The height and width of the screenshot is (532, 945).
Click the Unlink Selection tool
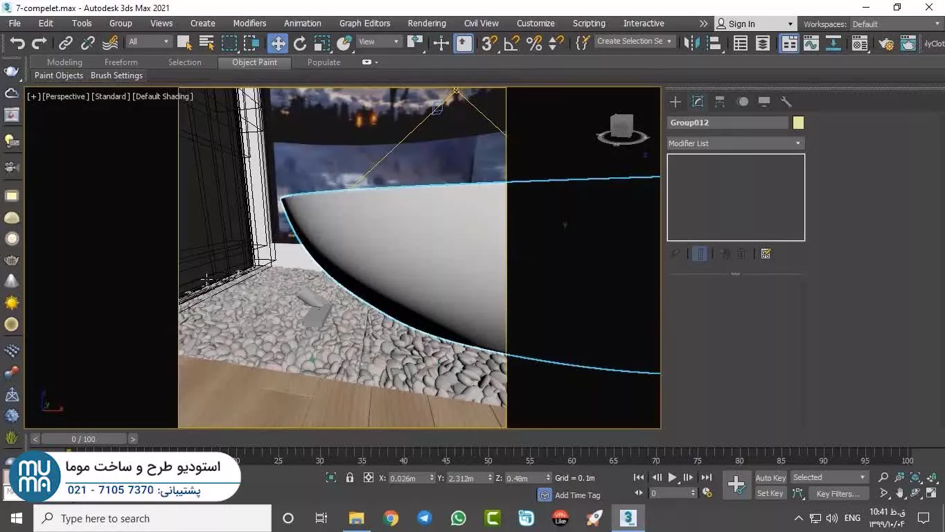[88, 44]
